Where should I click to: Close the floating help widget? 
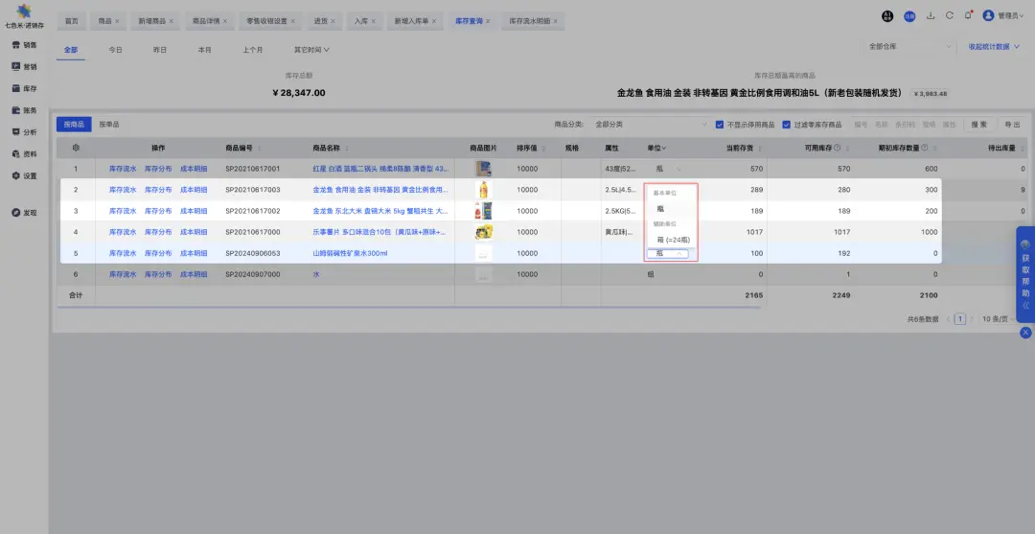tap(1025, 332)
